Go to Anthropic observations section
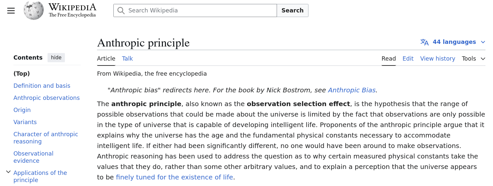The width and height of the screenshot is (493, 186). coord(47,98)
